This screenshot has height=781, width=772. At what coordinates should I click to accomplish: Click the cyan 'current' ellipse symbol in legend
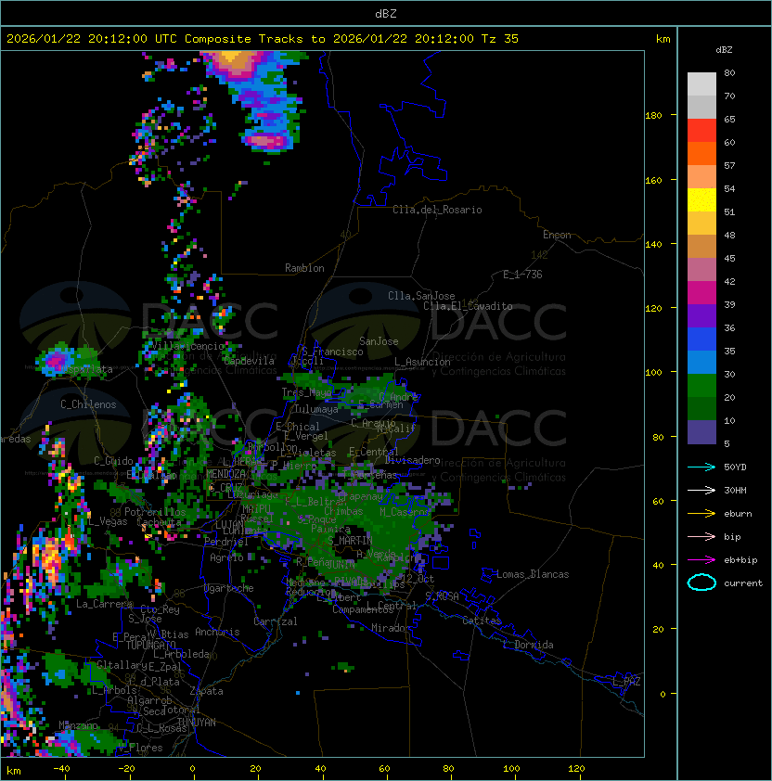tap(701, 583)
